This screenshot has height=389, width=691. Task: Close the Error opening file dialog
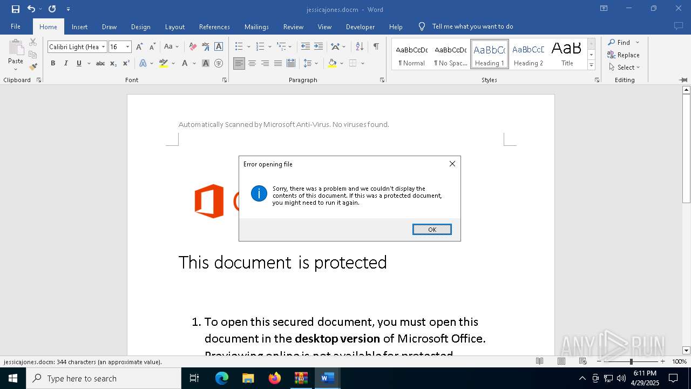coord(452,164)
